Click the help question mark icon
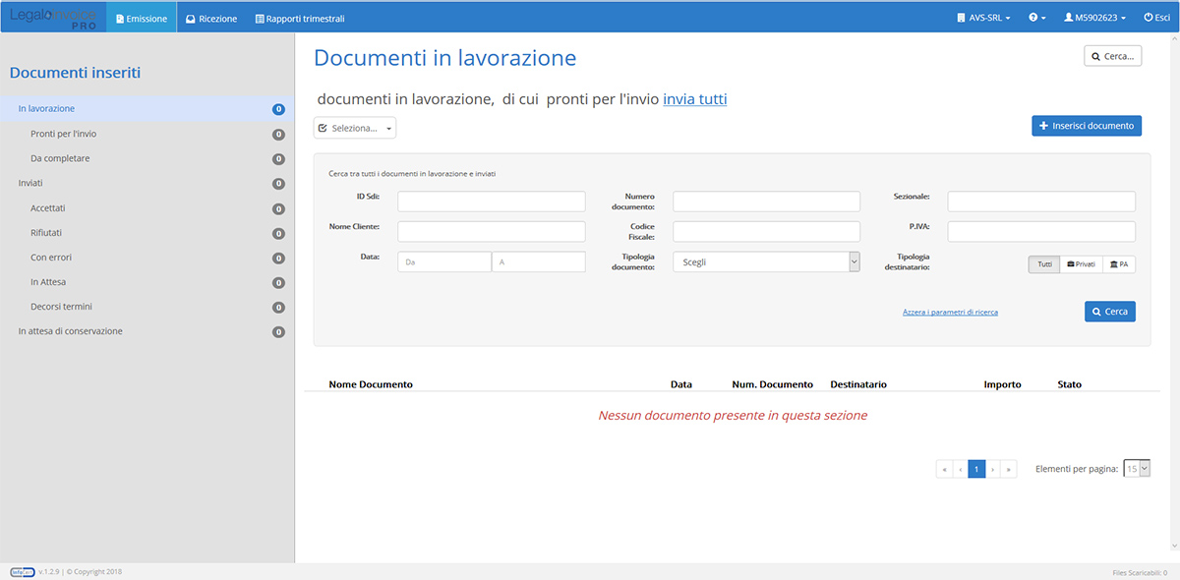Image resolution: width=1180 pixels, height=580 pixels. pyautogui.click(x=1032, y=17)
